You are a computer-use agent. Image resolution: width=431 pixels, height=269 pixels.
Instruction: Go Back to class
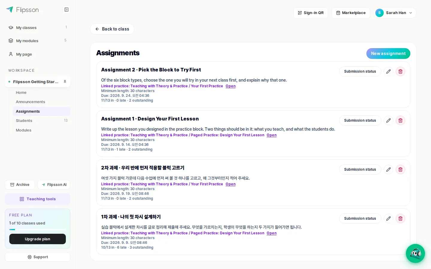point(112,29)
